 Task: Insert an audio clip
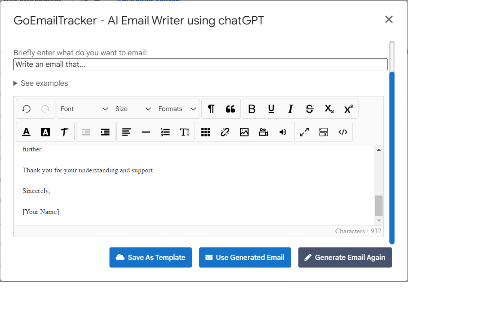[x=282, y=132]
